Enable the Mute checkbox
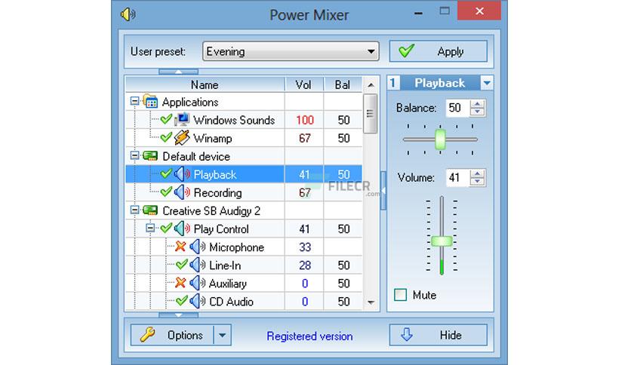 click(400, 295)
